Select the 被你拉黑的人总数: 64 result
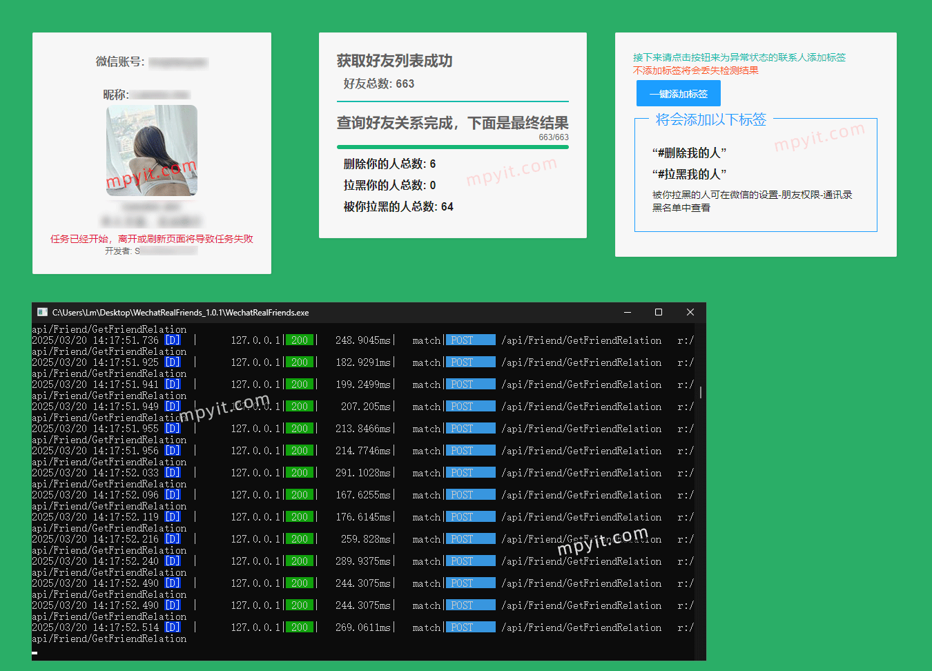Viewport: 932px width, 671px height. (x=398, y=206)
